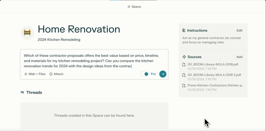266x131 pixels.
Task: Add a new source
Action: tap(239, 57)
